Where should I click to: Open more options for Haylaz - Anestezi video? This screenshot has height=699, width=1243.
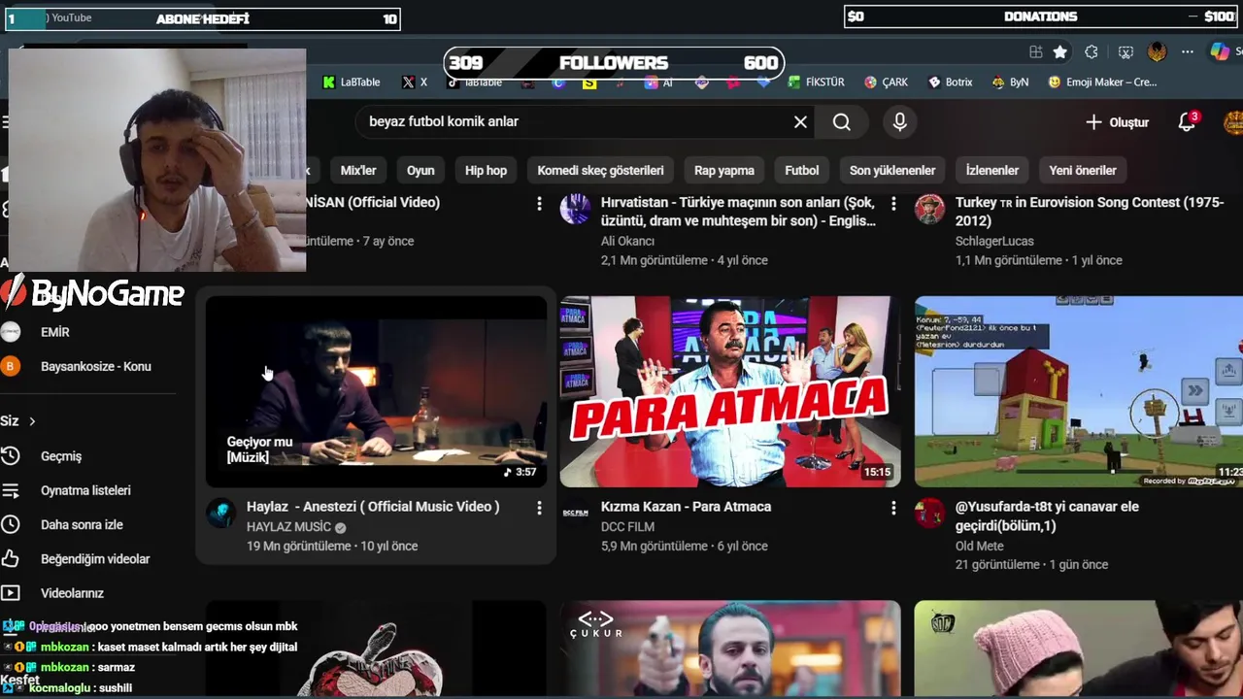[x=539, y=508]
